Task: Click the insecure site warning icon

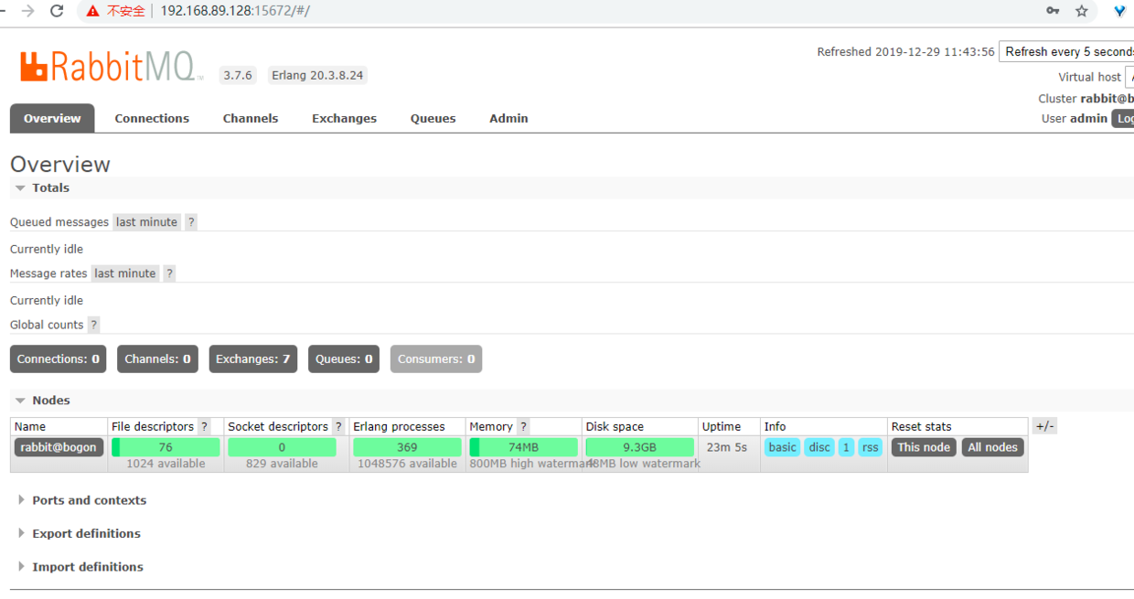Action: pos(92,11)
